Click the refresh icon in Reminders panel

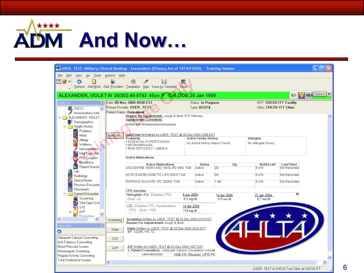59,231
